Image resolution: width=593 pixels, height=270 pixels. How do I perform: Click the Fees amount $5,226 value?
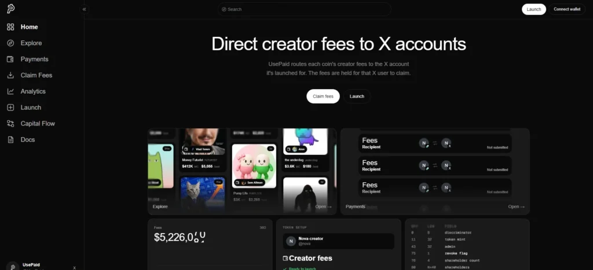(x=180, y=237)
